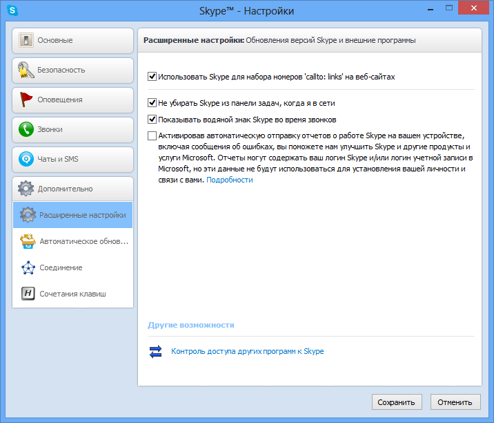Click the H key icon for Сочетания клавиш
This screenshot has height=423, width=494.
[28, 294]
